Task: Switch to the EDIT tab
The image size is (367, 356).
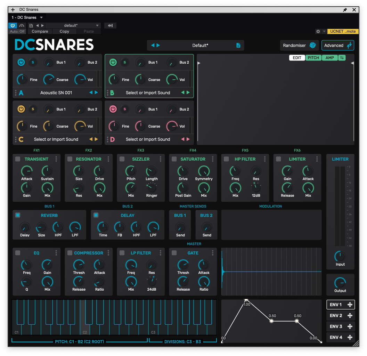Action: click(x=297, y=58)
